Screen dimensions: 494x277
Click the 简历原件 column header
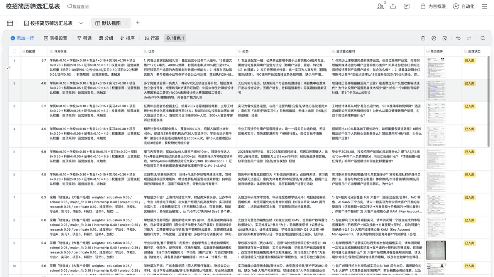click(x=443, y=51)
